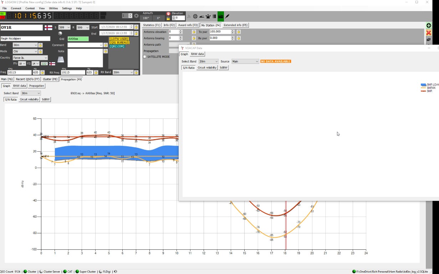
Task: Open the S report dropdown
Action: [64, 27]
